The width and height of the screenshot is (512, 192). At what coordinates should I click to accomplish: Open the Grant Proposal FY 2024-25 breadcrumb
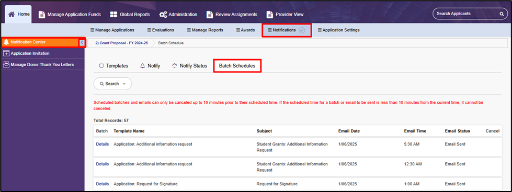119,43
